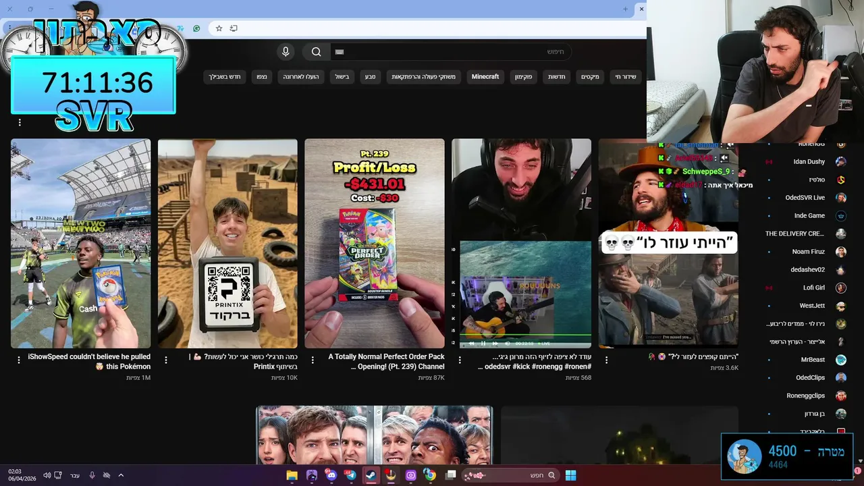The width and height of the screenshot is (864, 486).
Task: Open OdedSVR Live subscription
Action: (805, 198)
